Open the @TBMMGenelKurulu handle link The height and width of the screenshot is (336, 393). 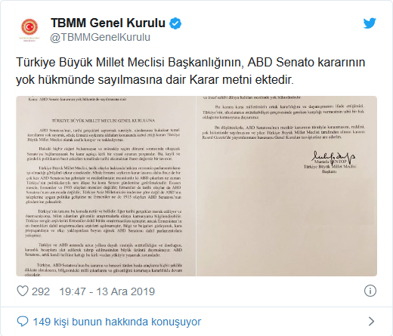pyautogui.click(x=101, y=37)
